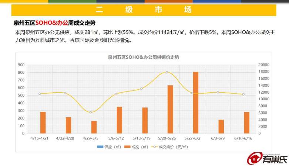Select the orange bar for 6/10-6/16
Image resolution: width=289 pixels, height=166 pixels.
[x=246, y=123]
